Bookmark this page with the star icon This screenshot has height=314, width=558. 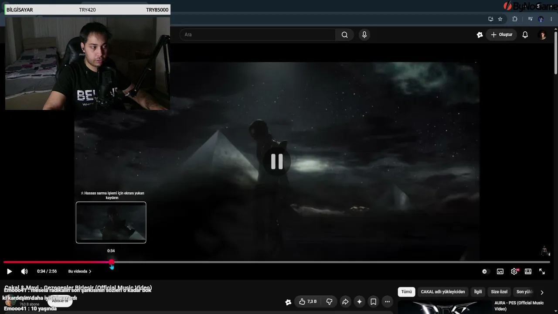[x=500, y=19]
